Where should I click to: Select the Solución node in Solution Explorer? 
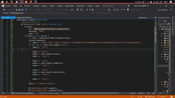click(164, 27)
